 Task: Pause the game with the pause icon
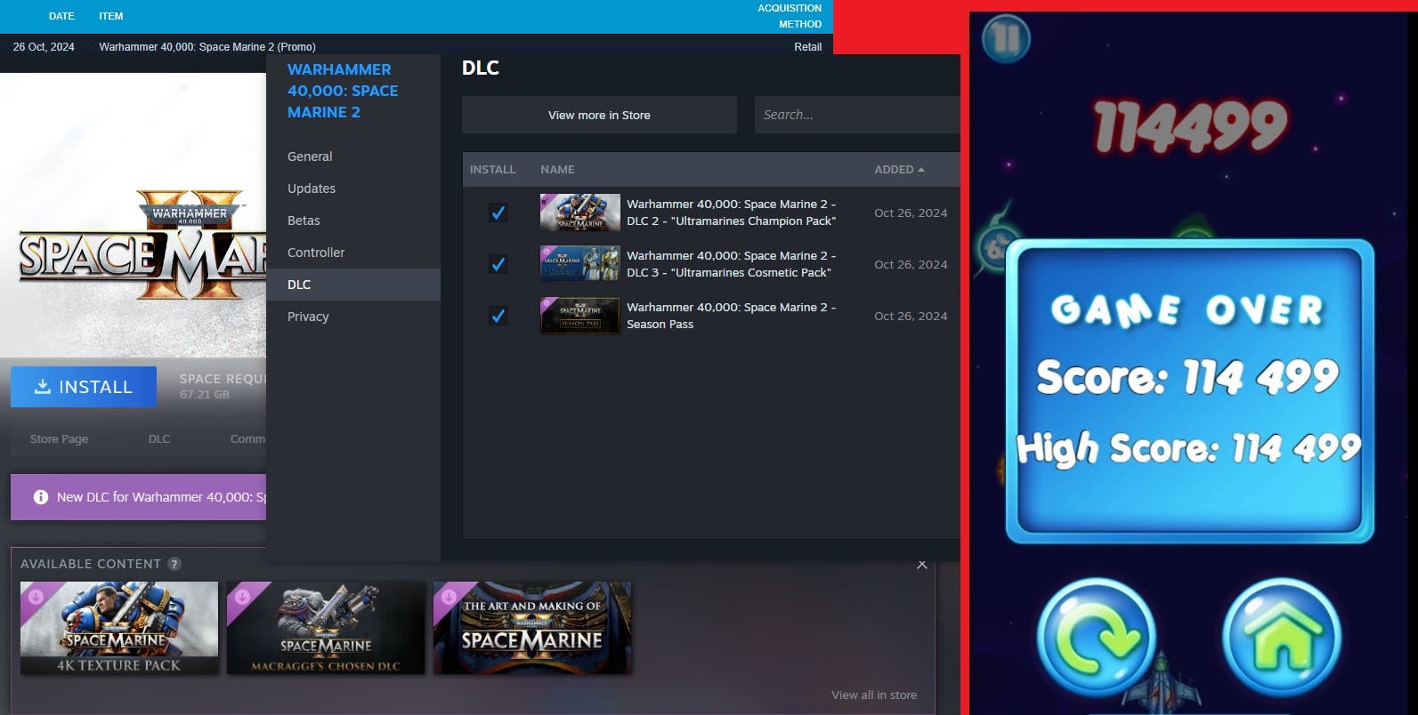tap(1006, 38)
